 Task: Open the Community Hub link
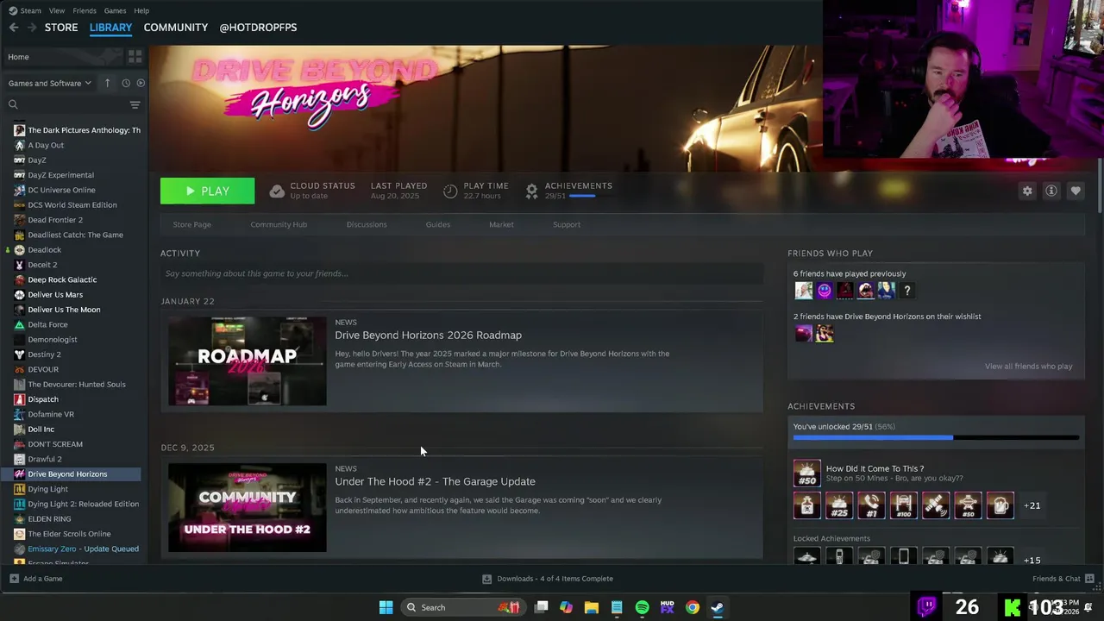[279, 224]
